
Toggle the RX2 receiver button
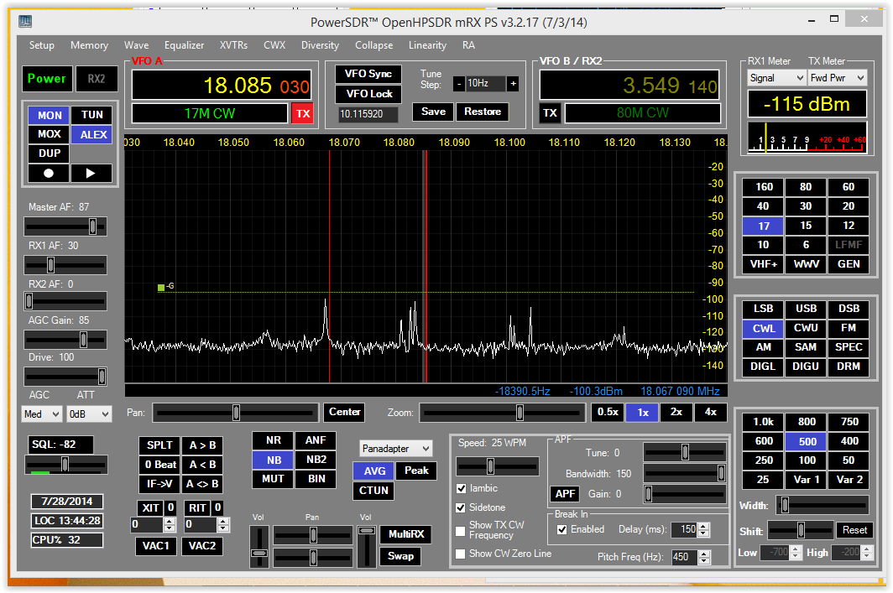pos(97,79)
